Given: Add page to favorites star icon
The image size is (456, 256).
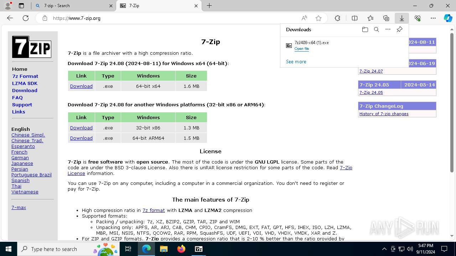Looking at the screenshot, I should click(x=318, y=18).
